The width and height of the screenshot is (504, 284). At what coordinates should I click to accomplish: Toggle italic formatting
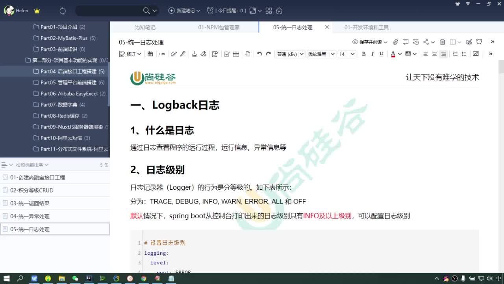(372, 54)
